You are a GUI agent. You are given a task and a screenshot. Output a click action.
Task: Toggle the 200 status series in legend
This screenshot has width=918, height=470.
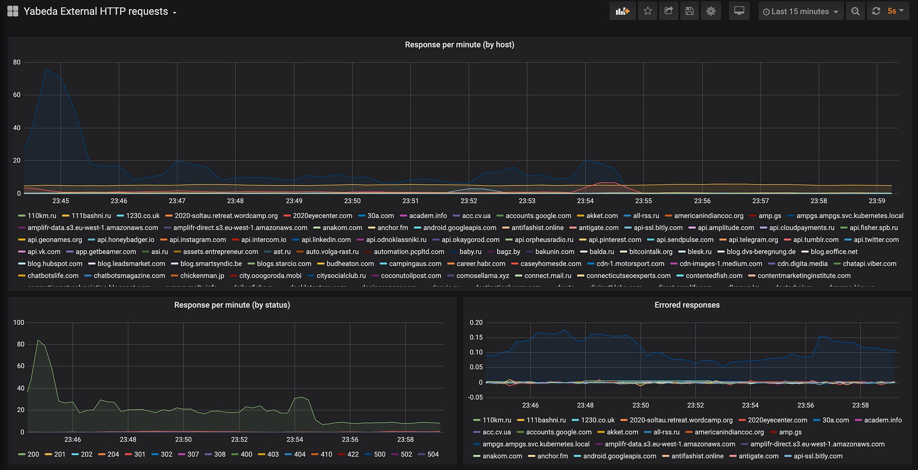pos(29,454)
